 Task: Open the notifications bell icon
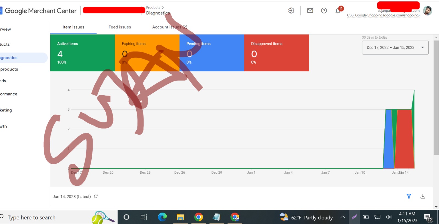[338, 10]
